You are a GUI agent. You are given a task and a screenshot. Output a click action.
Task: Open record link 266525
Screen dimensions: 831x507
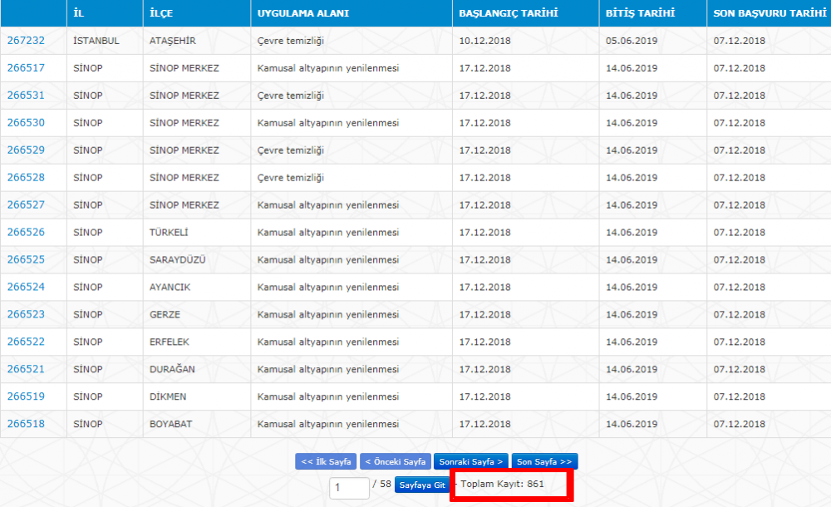pos(26,260)
